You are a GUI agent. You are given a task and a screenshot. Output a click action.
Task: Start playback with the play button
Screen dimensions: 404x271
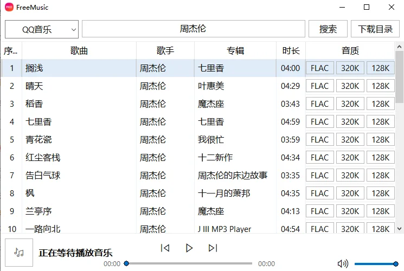click(x=189, y=248)
